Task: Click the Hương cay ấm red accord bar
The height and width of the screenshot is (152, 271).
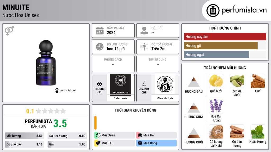Action: [225, 36]
